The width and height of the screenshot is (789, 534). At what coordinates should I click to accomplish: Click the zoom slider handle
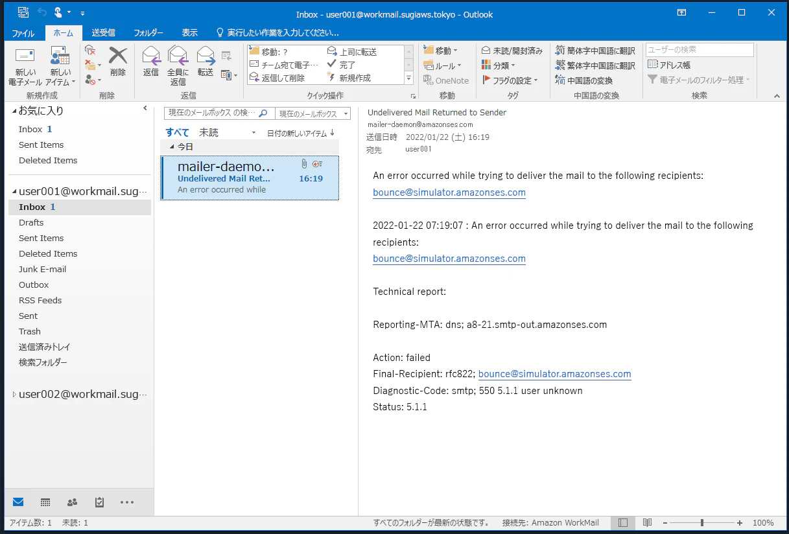click(702, 522)
